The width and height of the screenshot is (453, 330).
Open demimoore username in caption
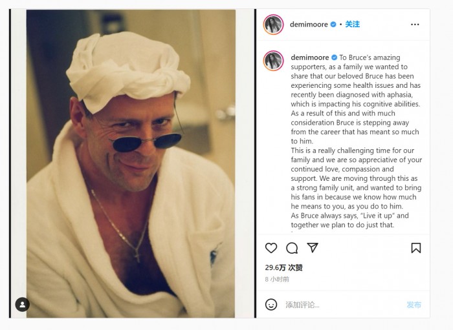[x=310, y=57]
